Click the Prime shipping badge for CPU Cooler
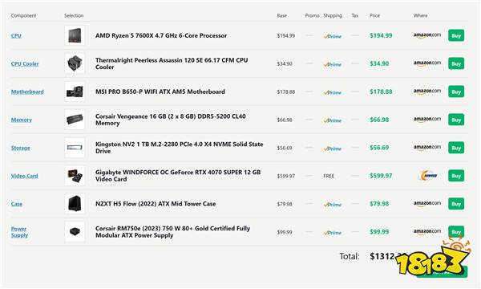The height and width of the screenshot is (289, 481). pyautogui.click(x=332, y=64)
